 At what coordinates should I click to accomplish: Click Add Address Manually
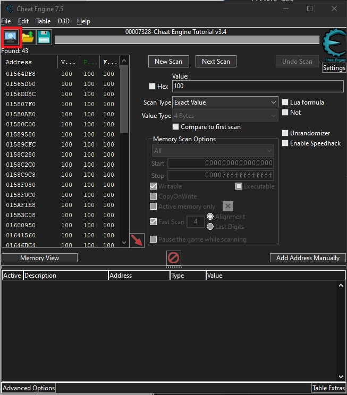(x=308, y=257)
